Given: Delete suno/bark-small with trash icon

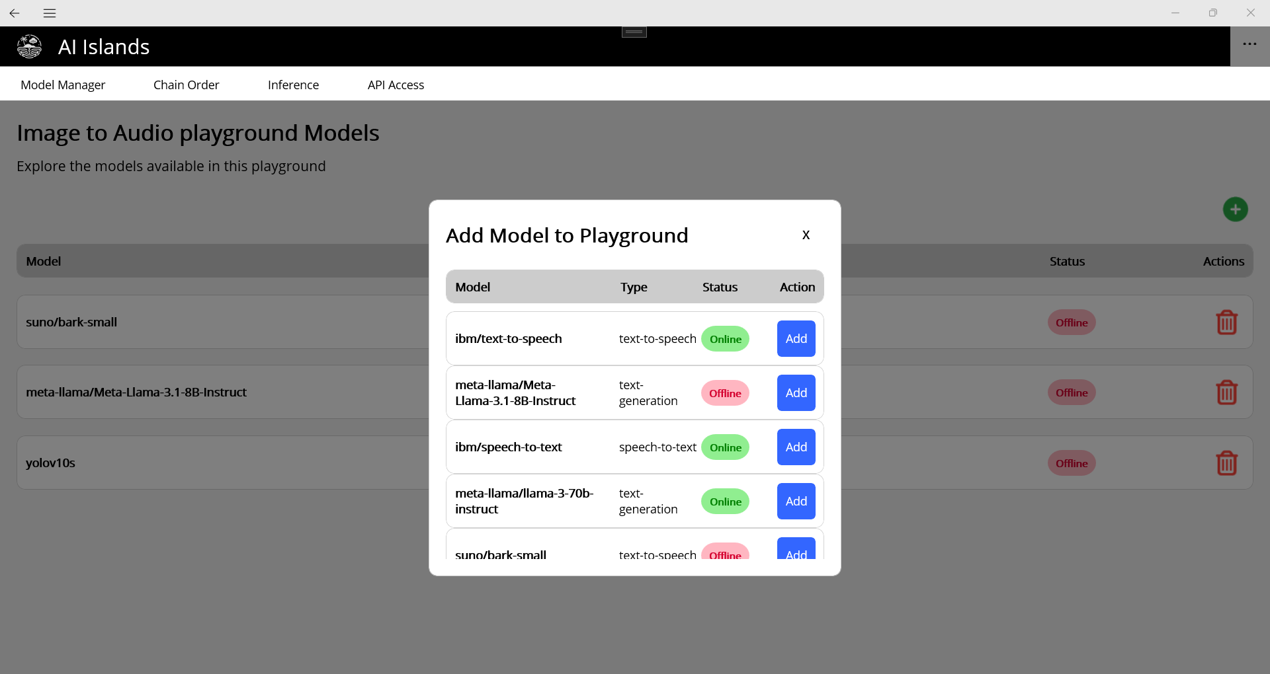Looking at the screenshot, I should click(x=1226, y=322).
